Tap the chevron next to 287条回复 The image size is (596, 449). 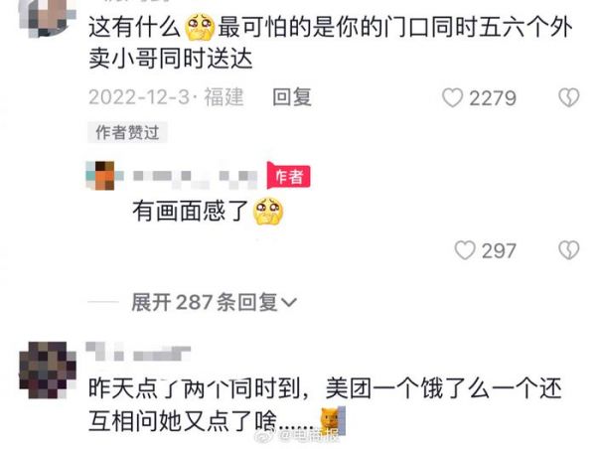(x=289, y=303)
